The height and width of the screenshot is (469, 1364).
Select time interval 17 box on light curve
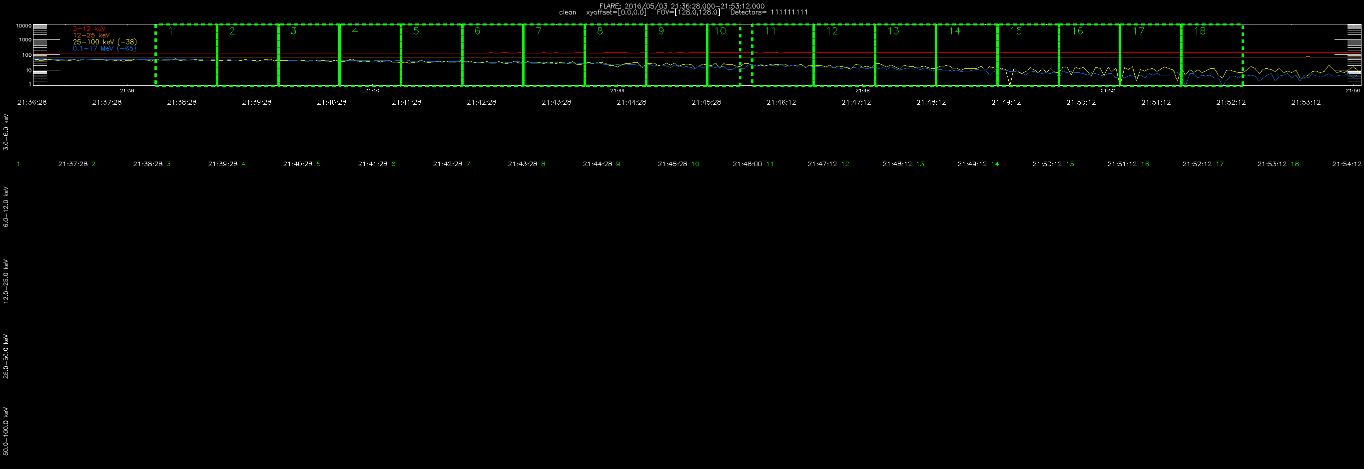pos(1151,54)
